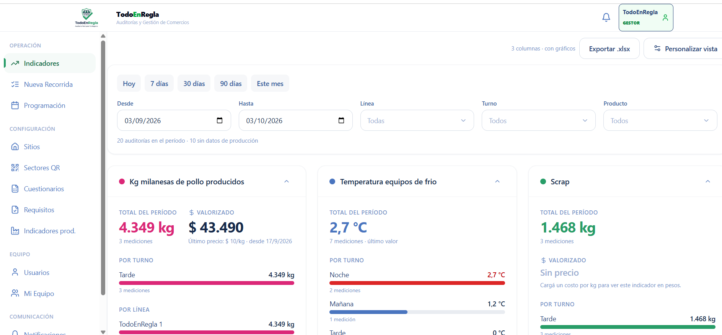Click the sliders icon in Personalizar vista
Image resolution: width=722 pixels, height=335 pixels.
pyautogui.click(x=657, y=48)
